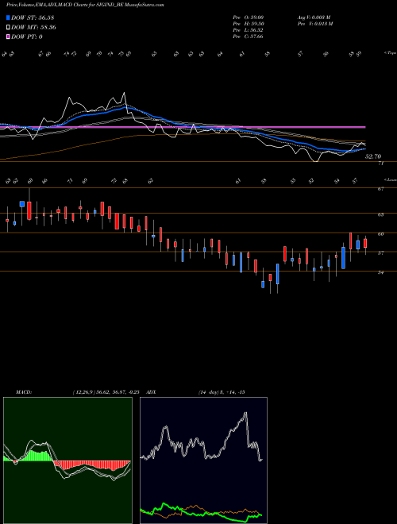Click the 60 price axis label
The width and height of the screenshot is (397, 524).
pos(380,234)
